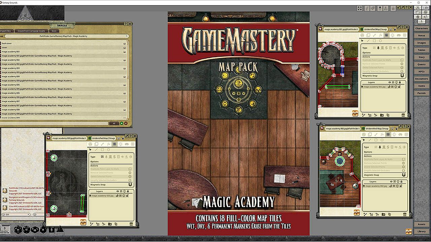
Task: Expand the All category filter in Images
Action: coord(114,123)
